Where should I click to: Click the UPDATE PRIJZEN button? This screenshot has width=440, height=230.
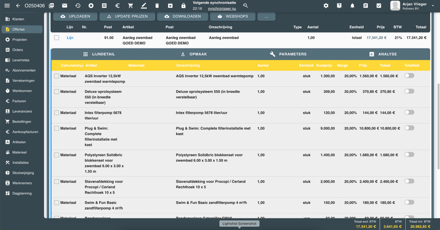tap(127, 17)
